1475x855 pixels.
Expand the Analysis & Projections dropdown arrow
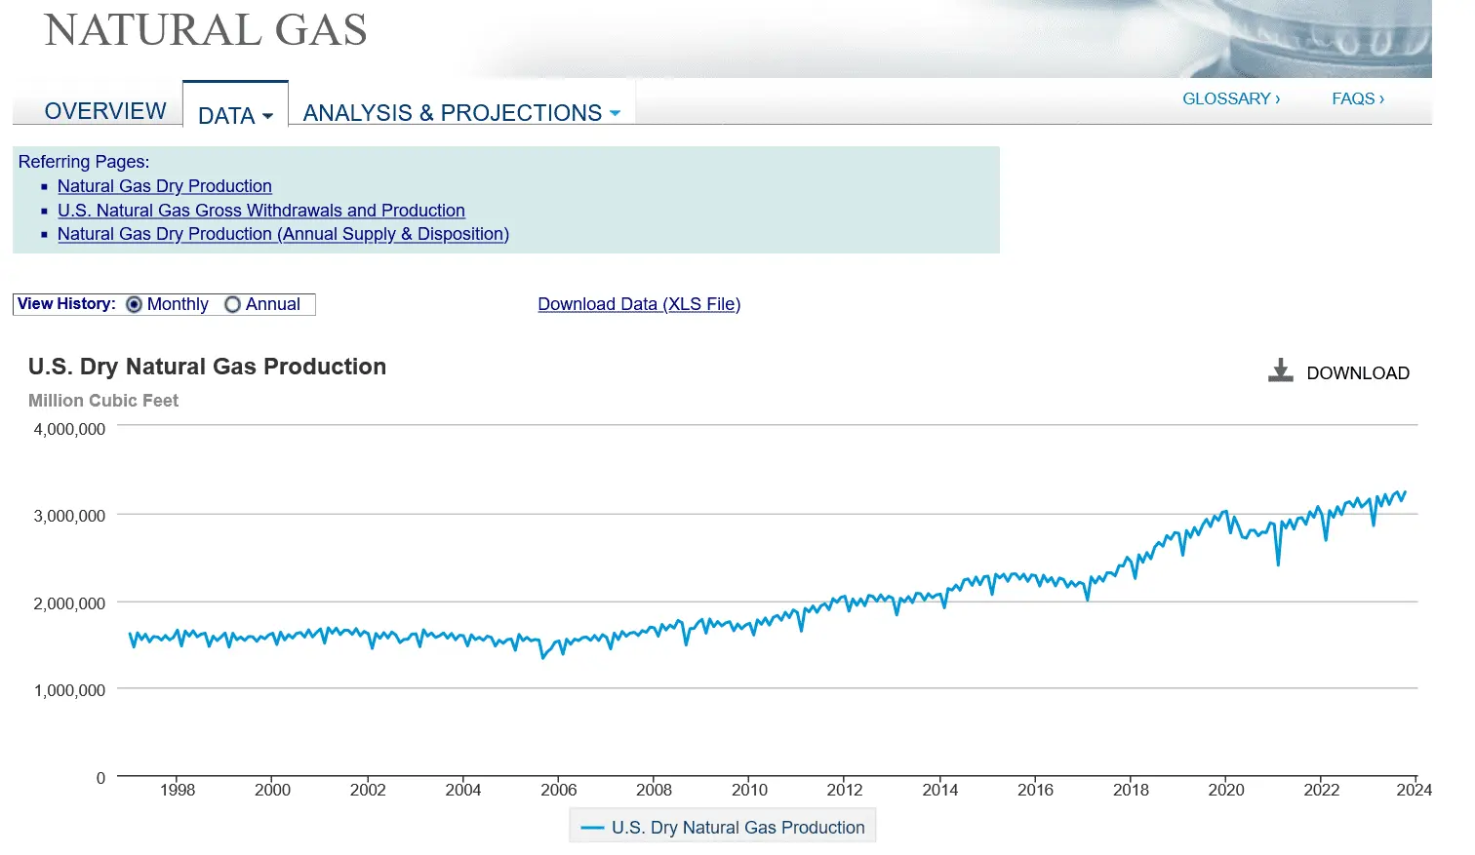click(615, 113)
